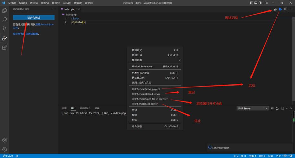Open the Run menu

67,3
